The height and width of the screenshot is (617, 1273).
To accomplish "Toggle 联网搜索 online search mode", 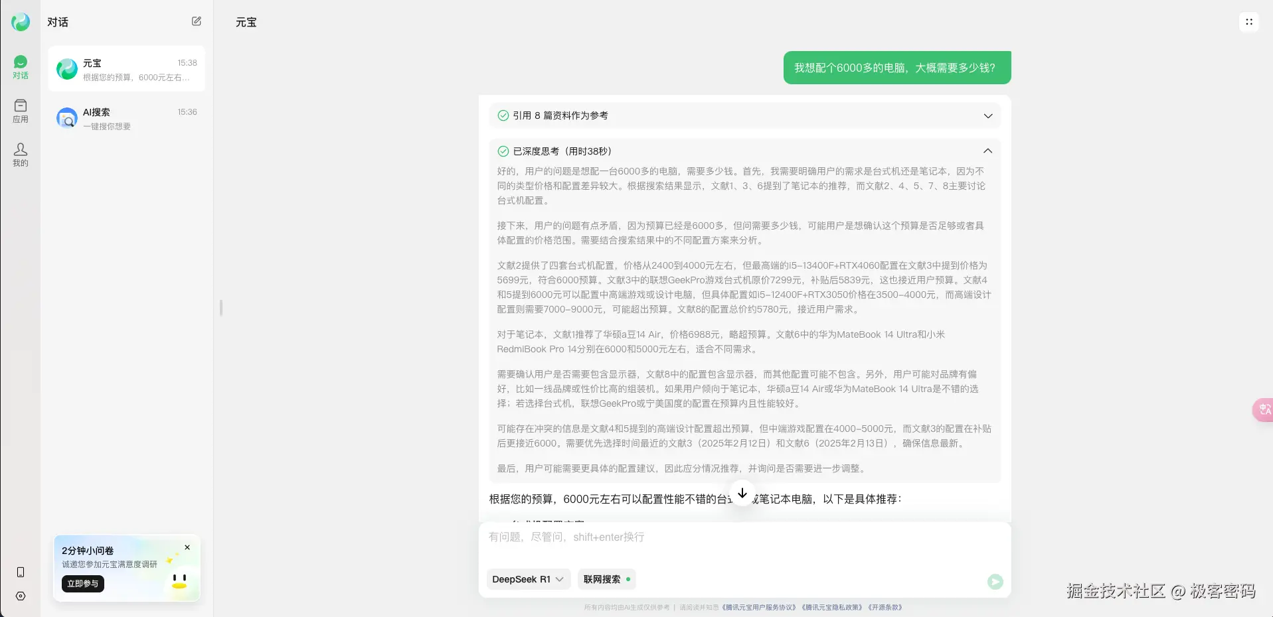I will tap(605, 579).
